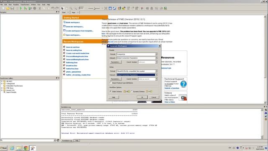268x151 pixels.
Task: Click the Inspect magnifier toolbar icon
Action: pyautogui.click(x=142, y=8)
